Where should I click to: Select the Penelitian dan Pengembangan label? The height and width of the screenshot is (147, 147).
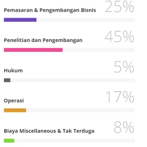coord(43,41)
